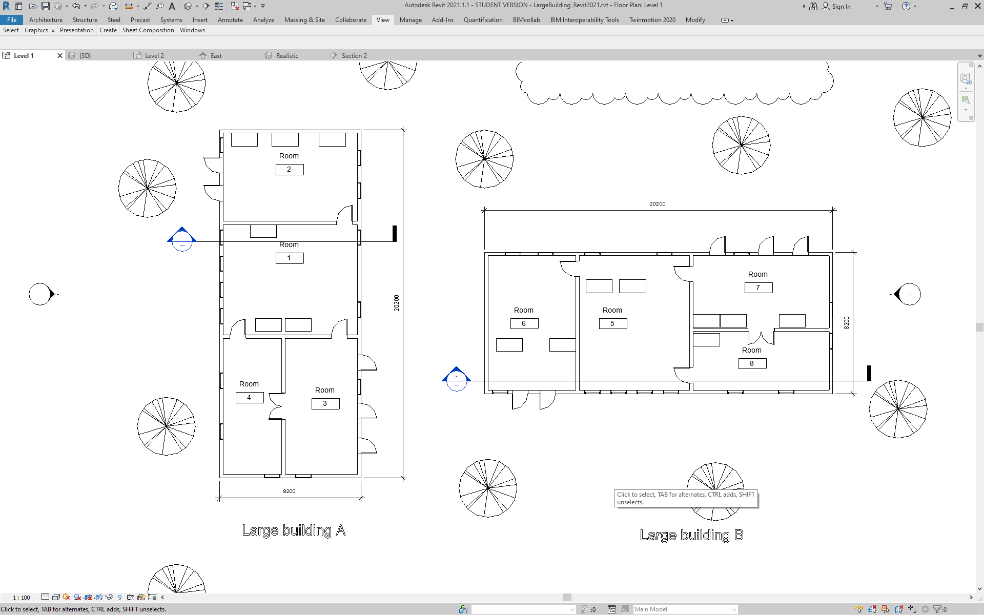Activate the Aligned Dimension tool
Viewport: 984px width, 615px height.
tap(147, 6)
